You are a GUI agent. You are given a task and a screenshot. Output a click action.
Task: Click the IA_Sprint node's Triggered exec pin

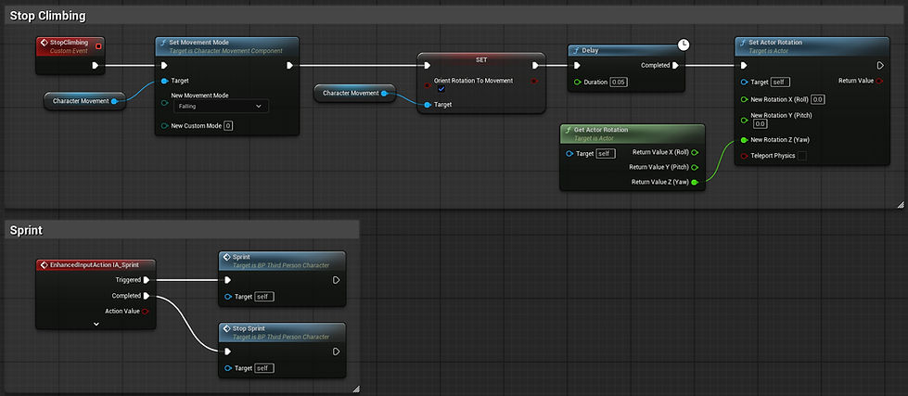[x=147, y=280]
